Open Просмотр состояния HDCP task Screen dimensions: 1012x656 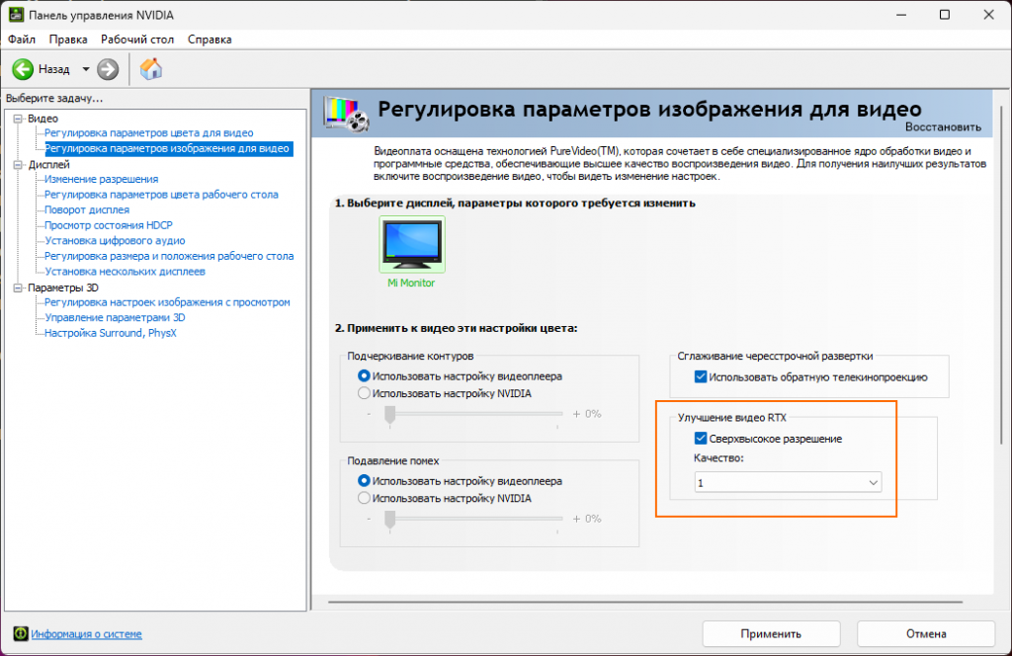(109, 225)
